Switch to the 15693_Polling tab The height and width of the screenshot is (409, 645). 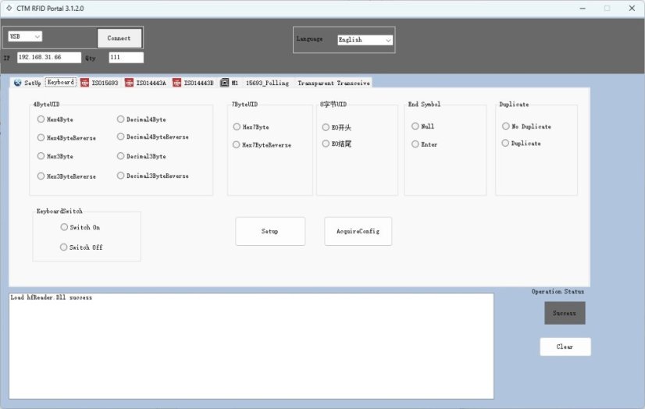(x=267, y=83)
